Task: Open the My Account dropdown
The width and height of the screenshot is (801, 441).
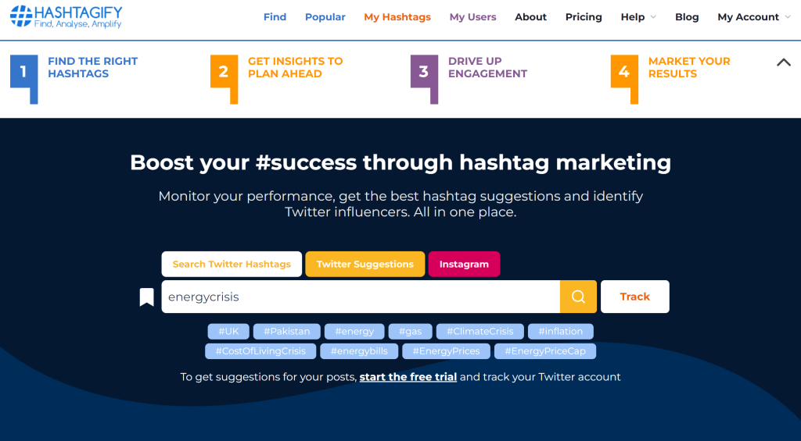Action: pos(754,17)
